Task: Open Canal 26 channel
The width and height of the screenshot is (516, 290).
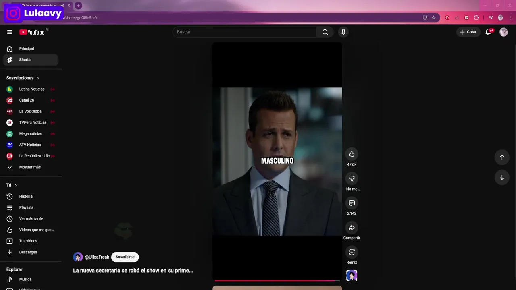Action: 31,100
